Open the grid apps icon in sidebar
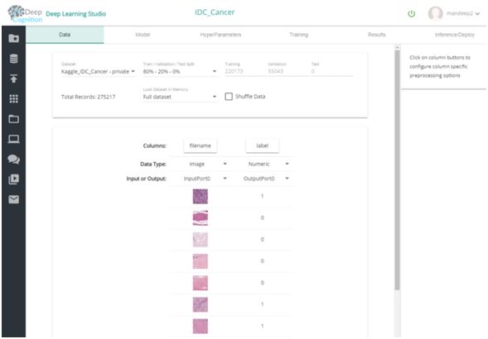 point(14,99)
